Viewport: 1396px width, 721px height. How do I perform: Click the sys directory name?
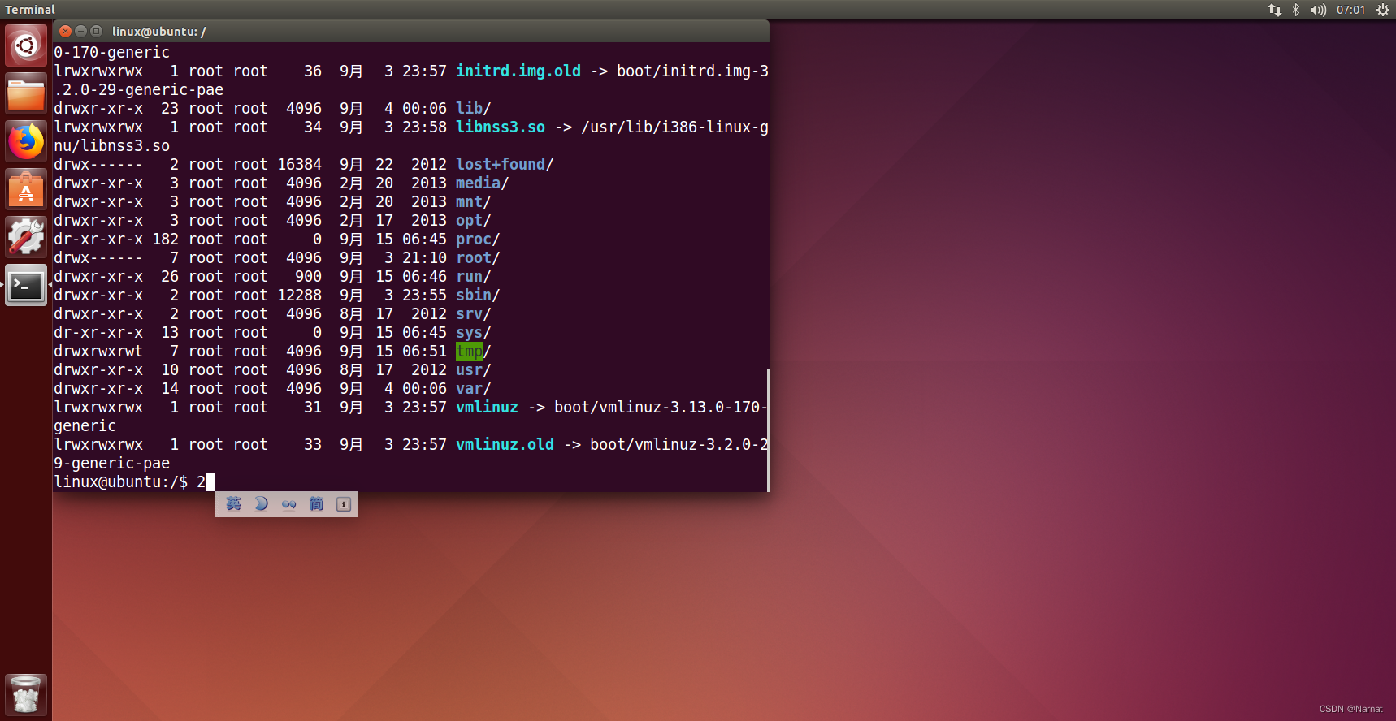pos(469,333)
